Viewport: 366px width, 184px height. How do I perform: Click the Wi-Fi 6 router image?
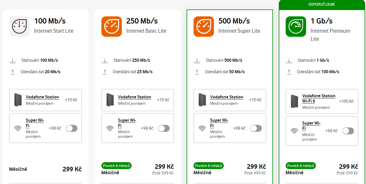(294, 101)
